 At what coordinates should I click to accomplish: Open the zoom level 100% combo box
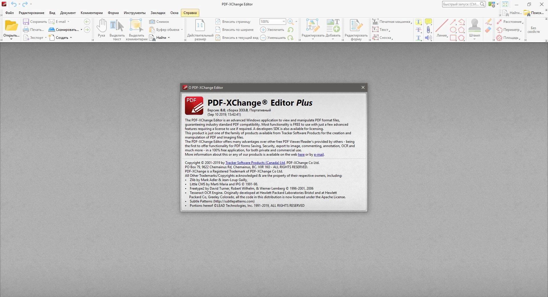point(273,22)
